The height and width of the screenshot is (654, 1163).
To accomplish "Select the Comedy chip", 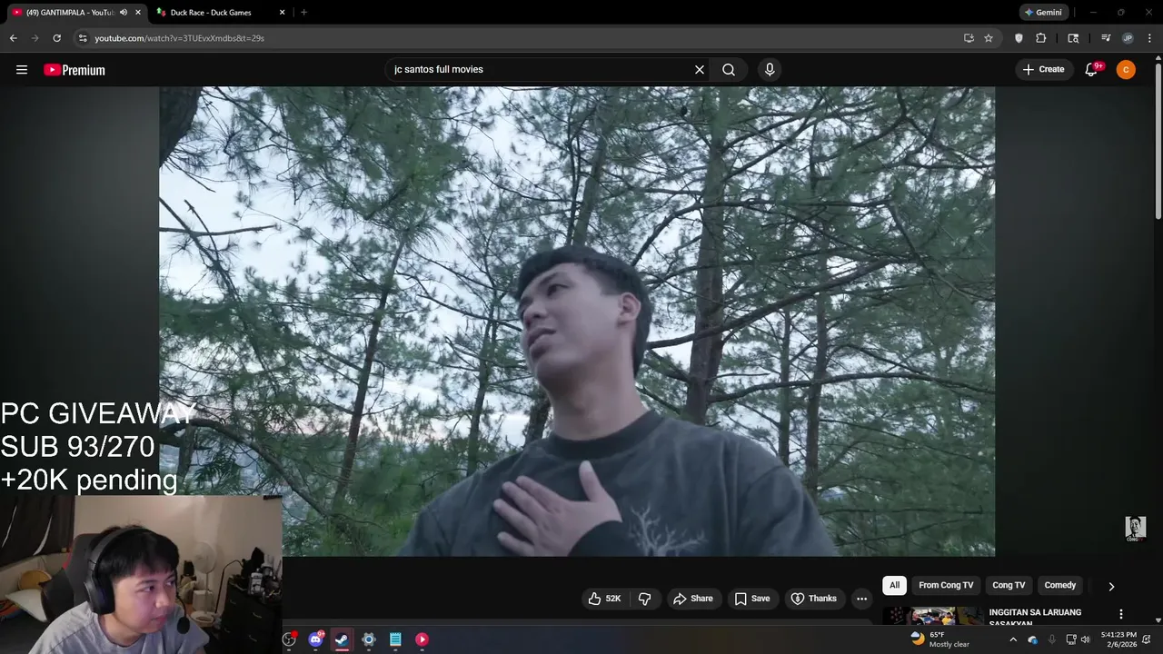I will click(1060, 586).
